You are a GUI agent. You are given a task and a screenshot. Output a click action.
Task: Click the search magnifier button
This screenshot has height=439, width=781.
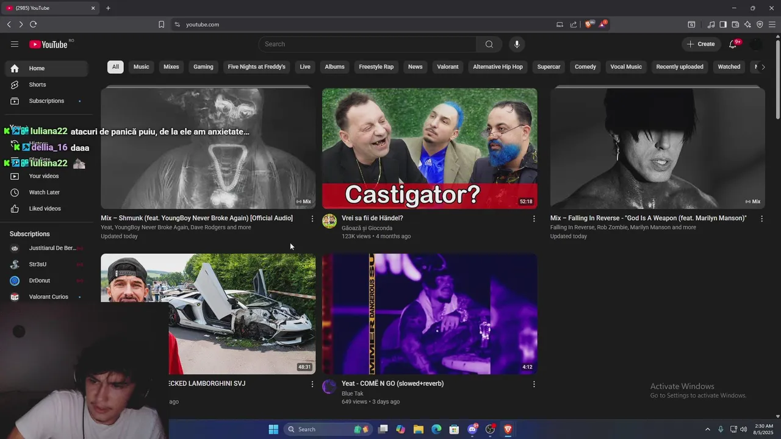point(489,44)
